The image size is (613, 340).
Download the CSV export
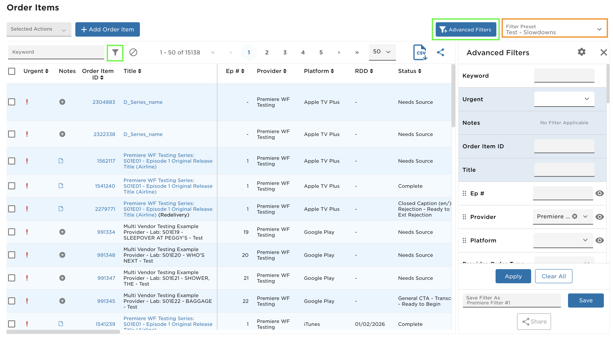420,52
